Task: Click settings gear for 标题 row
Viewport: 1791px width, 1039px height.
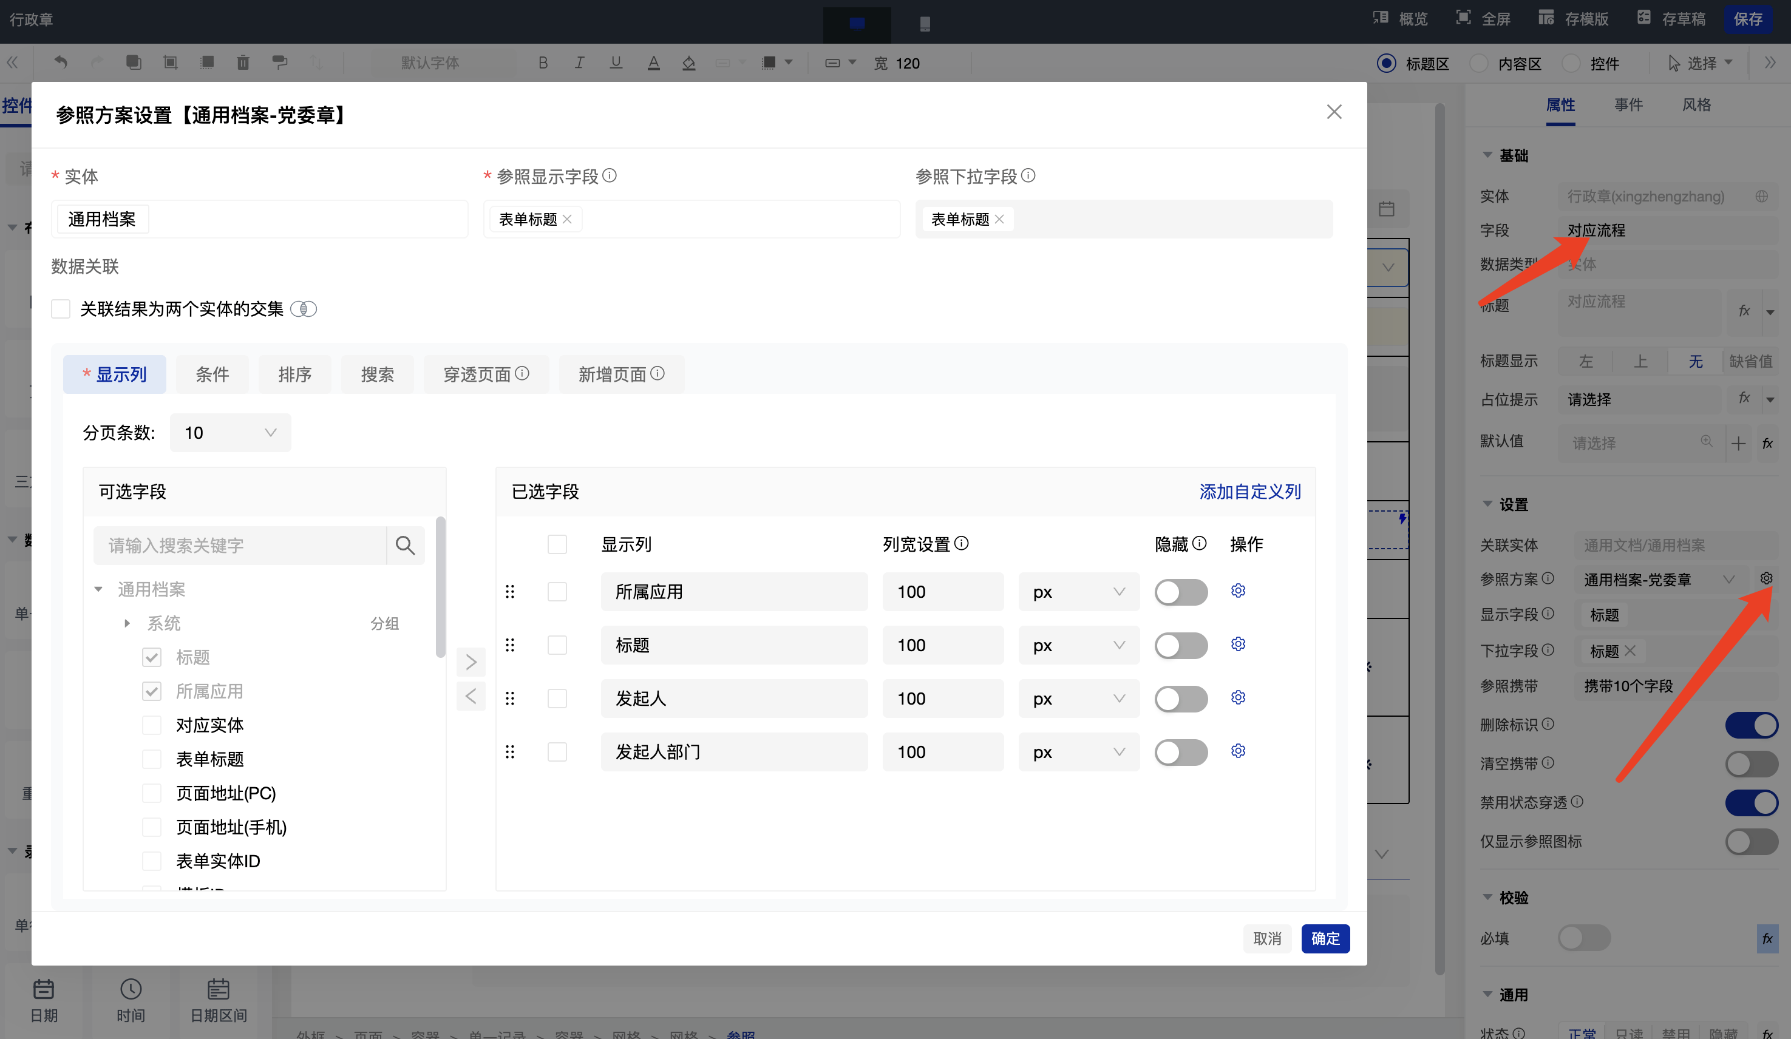Action: tap(1238, 644)
